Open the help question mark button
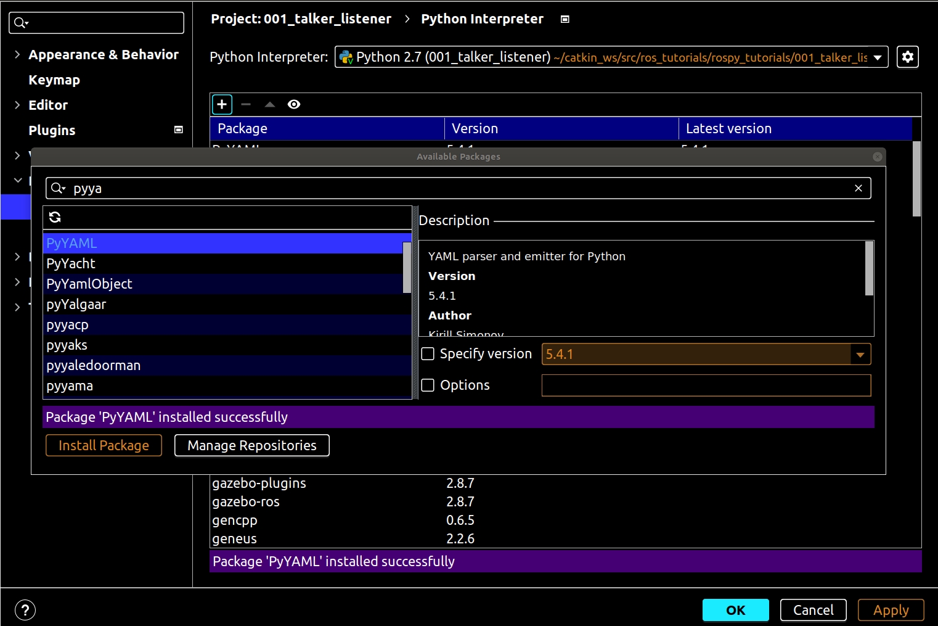The height and width of the screenshot is (626, 938). (25, 611)
